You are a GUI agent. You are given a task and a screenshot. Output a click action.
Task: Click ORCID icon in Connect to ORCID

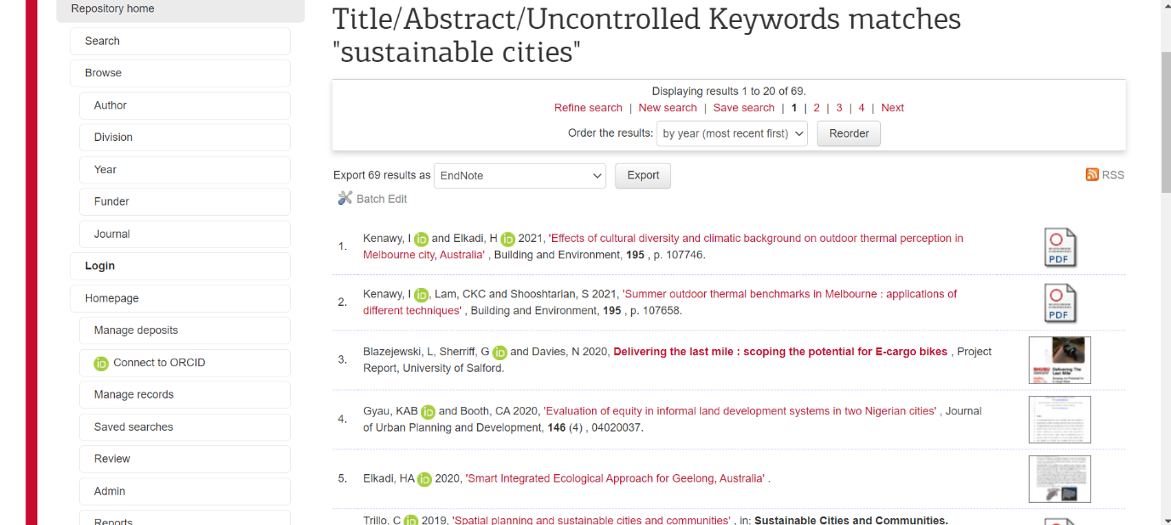[x=101, y=364]
